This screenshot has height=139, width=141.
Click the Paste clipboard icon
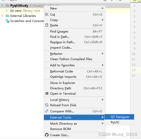[47, 25]
